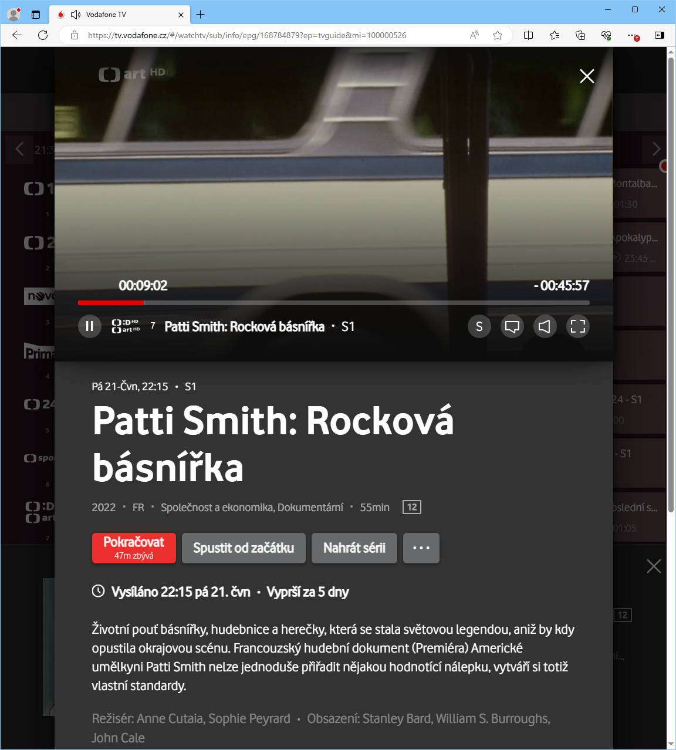676x750 pixels.
Task: Click the browser profile avatar
Action: pos(14,14)
